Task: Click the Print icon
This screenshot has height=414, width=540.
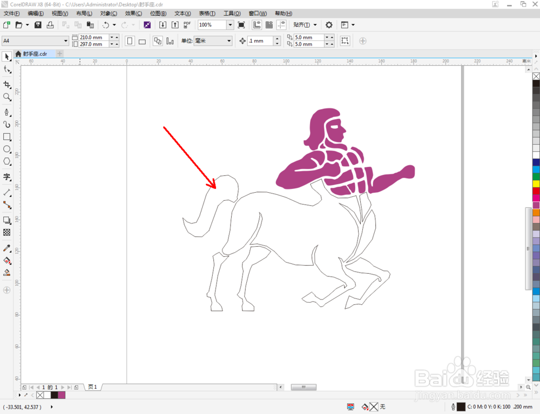Action: click(50, 25)
